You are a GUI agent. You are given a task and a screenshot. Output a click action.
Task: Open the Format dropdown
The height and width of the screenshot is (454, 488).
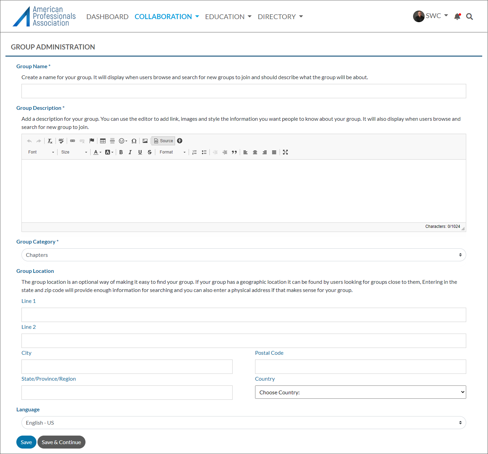point(173,152)
